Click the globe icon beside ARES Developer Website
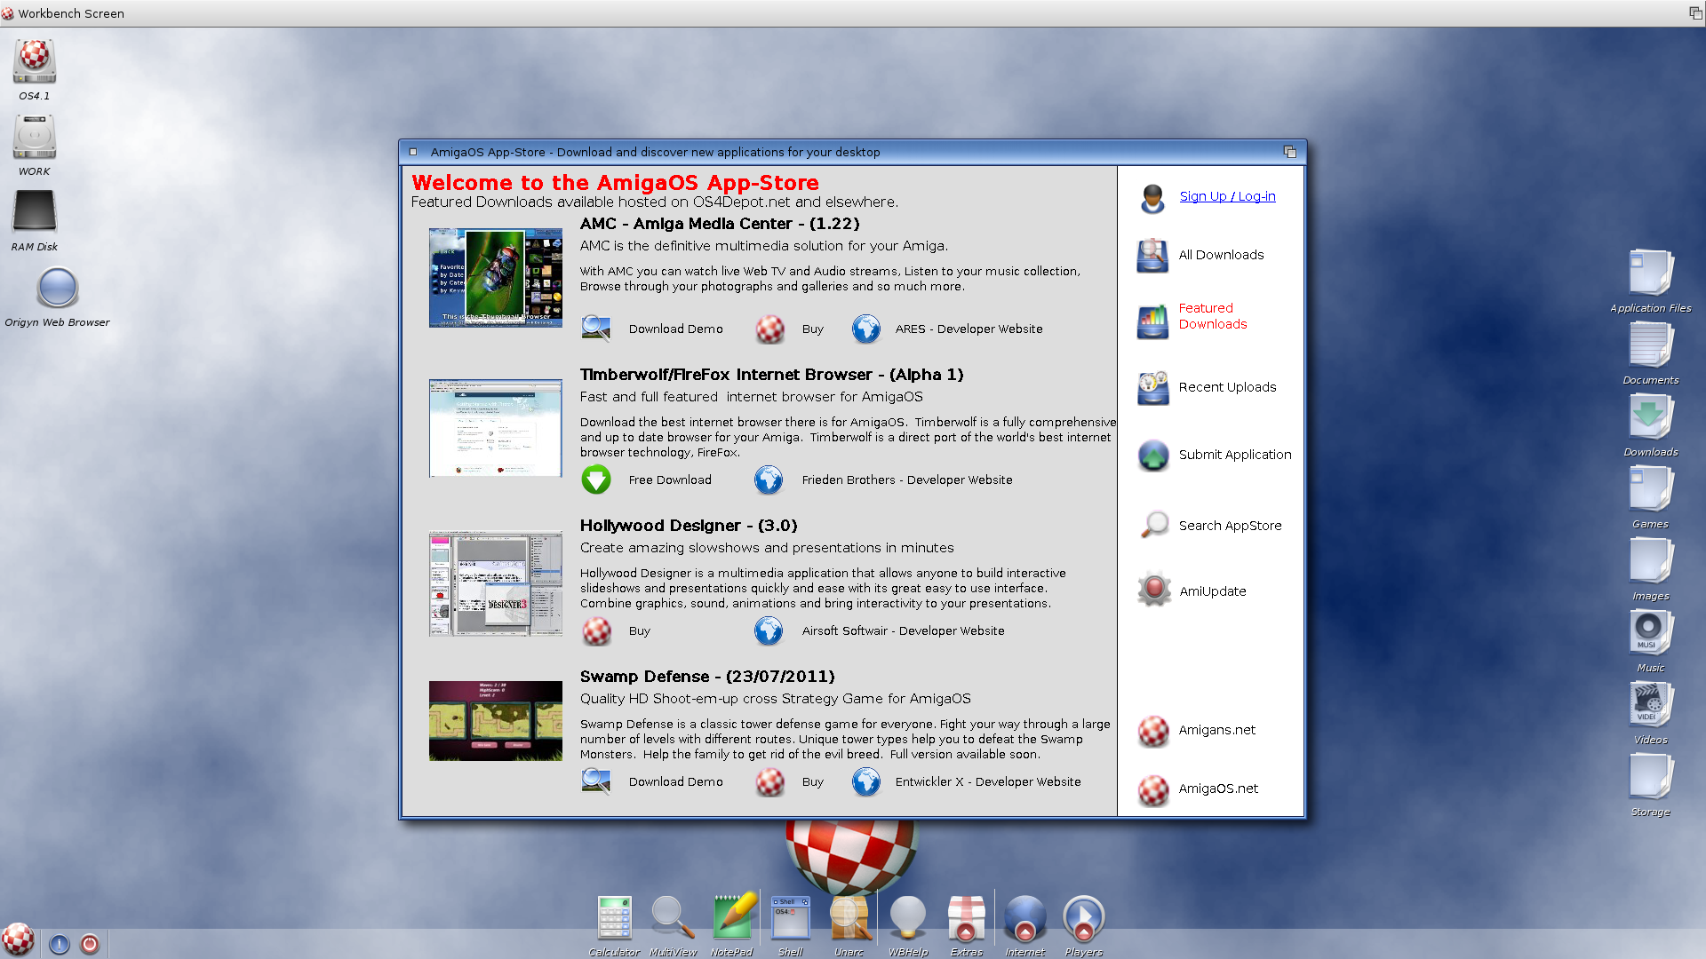The height and width of the screenshot is (959, 1706). [x=866, y=329]
